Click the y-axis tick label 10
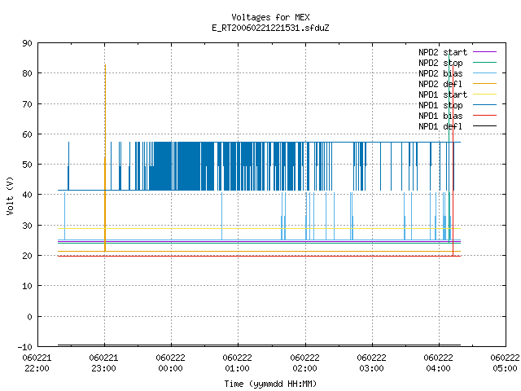The height and width of the screenshot is (391, 521). pos(27,286)
